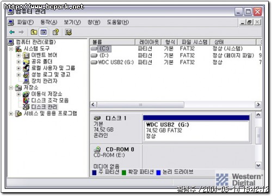Click the Up one level folder icon

(x=34, y=32)
